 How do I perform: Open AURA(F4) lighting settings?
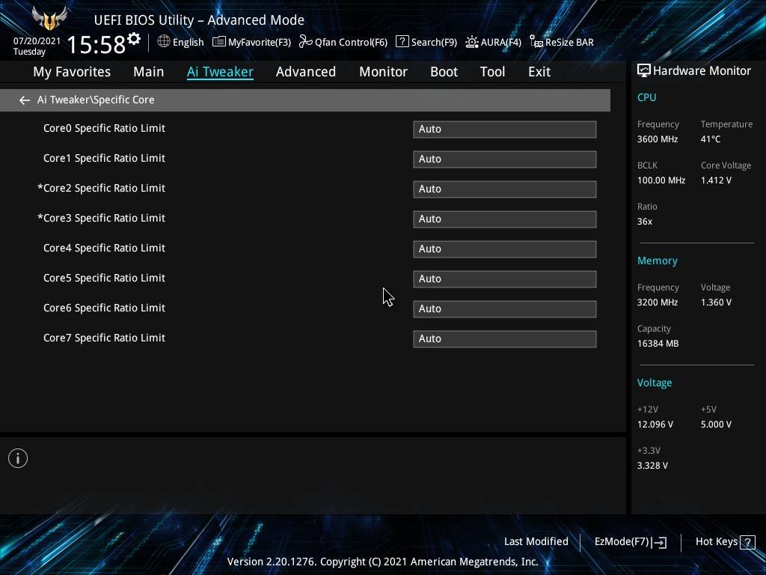(493, 42)
